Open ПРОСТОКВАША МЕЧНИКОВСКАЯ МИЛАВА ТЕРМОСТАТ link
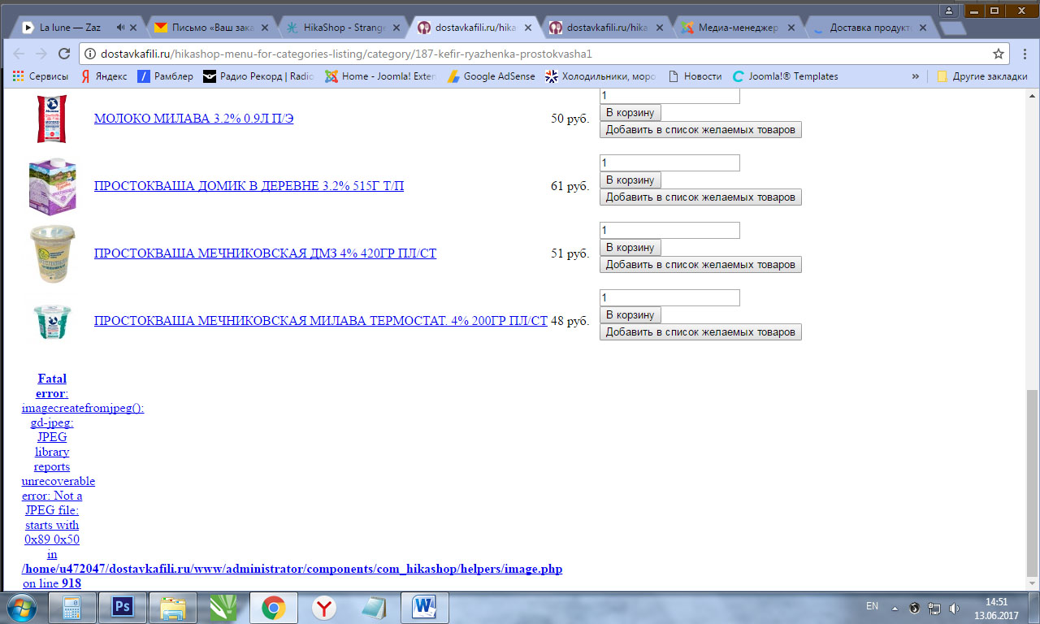The width and height of the screenshot is (1040, 624). 321,321
